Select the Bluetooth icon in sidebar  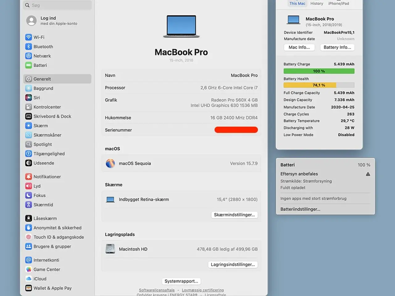28,47
